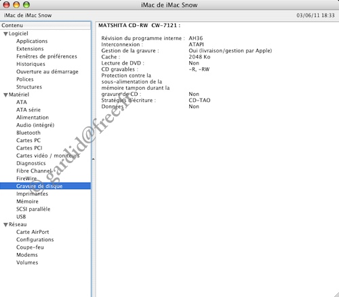The width and height of the screenshot is (339, 297).
Task: Open Imprimantes entry
Action: pos(32,194)
